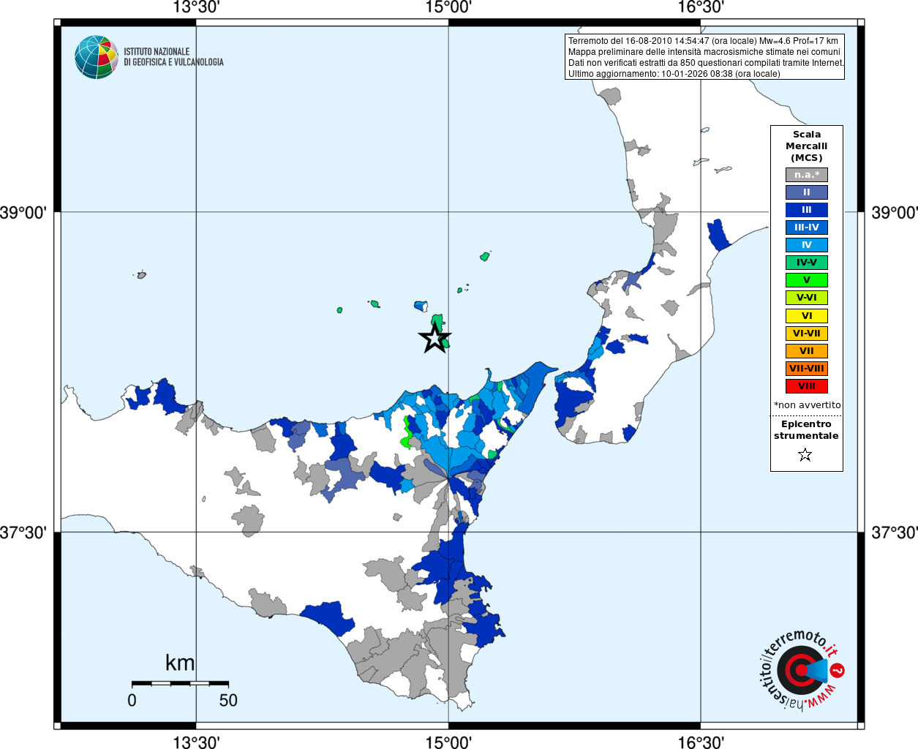
Task: Select the intensity II legend swatch
Action: [806, 192]
